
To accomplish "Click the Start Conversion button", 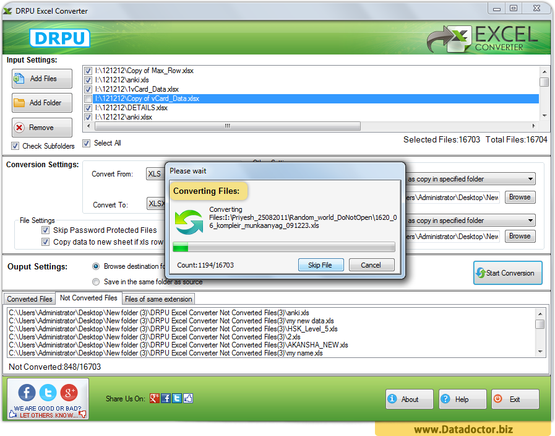I will coord(507,272).
